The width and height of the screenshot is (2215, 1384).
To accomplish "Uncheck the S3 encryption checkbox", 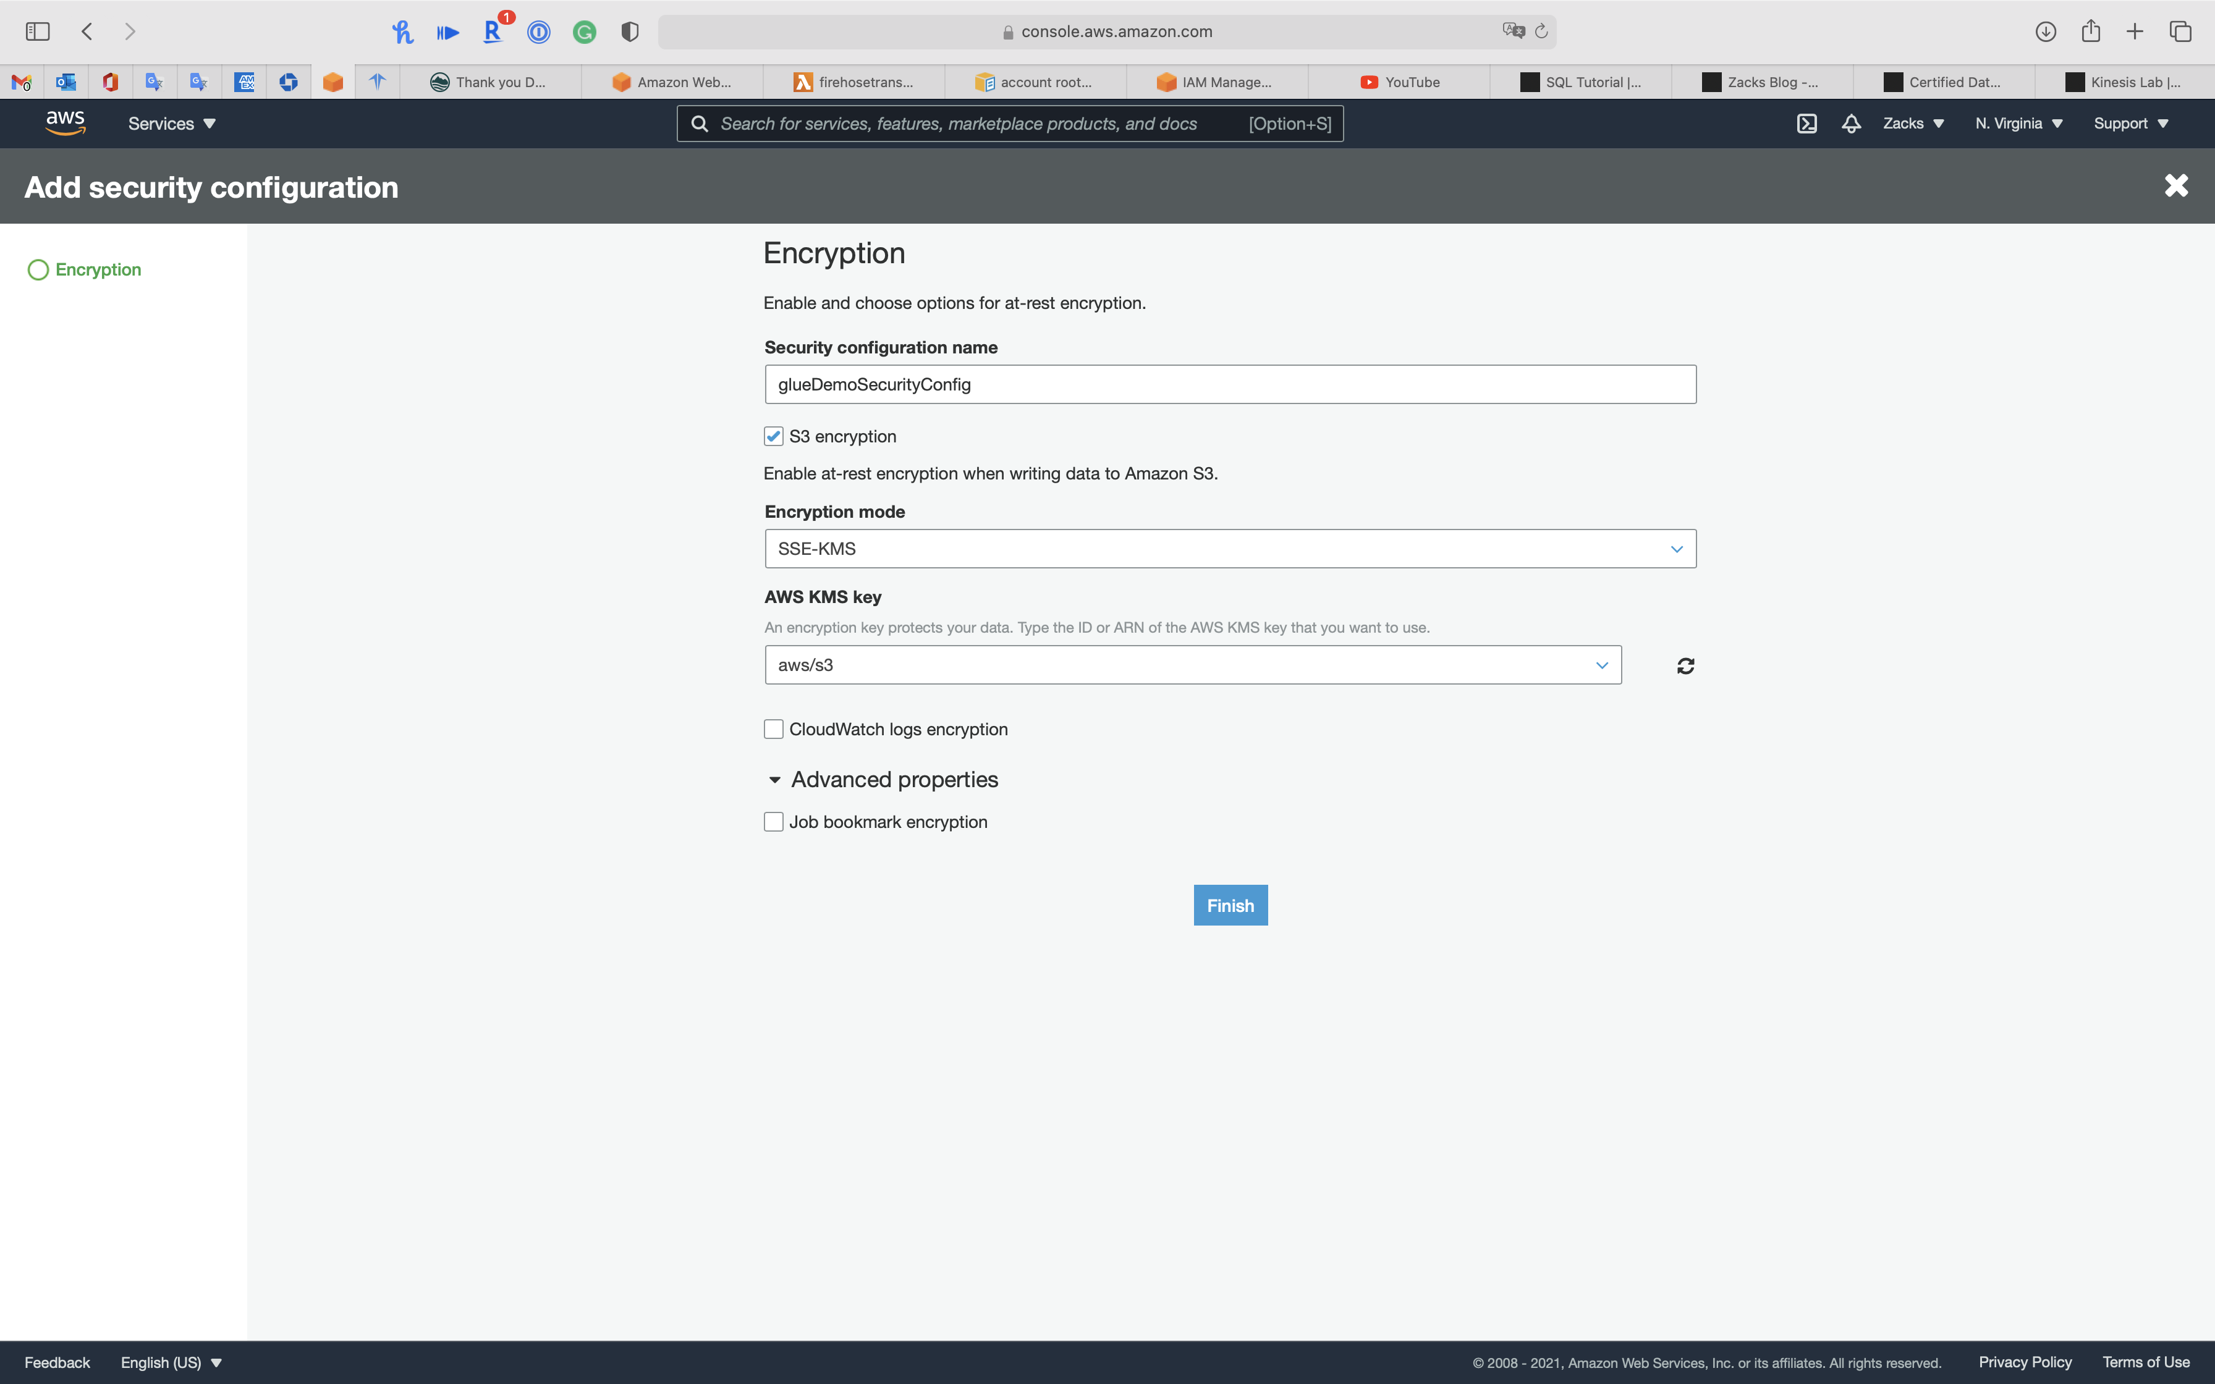I will 773,437.
